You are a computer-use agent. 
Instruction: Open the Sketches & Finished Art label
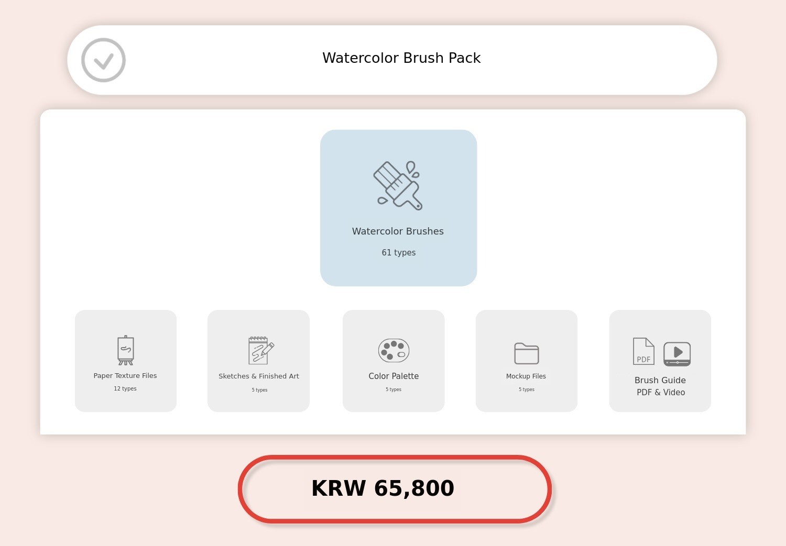point(259,376)
